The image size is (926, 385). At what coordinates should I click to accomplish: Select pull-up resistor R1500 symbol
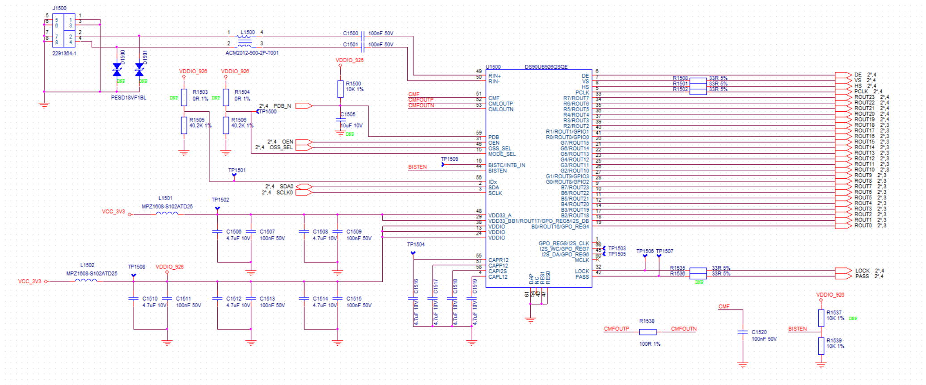point(340,89)
